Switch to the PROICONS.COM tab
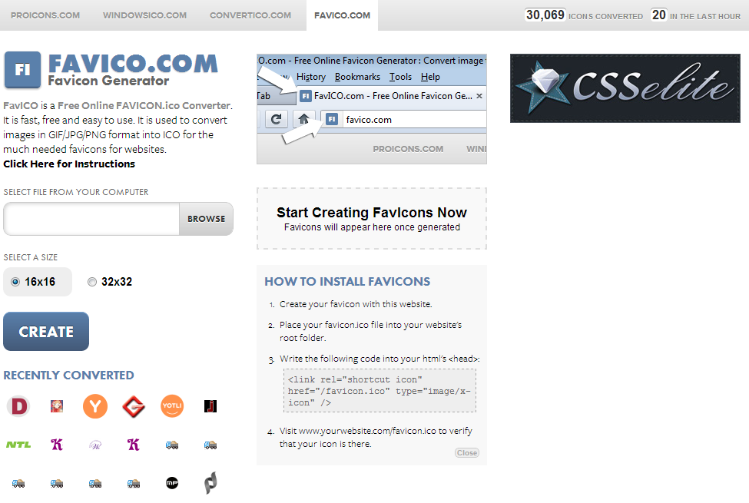Screen dimensions: 749x503 (x=45, y=15)
